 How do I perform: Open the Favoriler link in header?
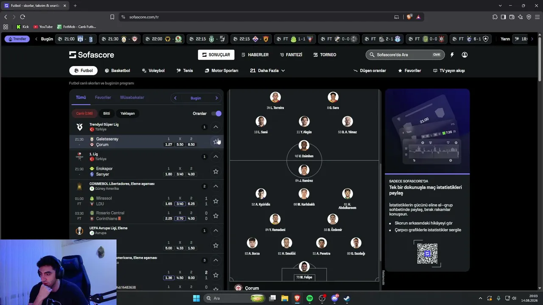pos(409,71)
